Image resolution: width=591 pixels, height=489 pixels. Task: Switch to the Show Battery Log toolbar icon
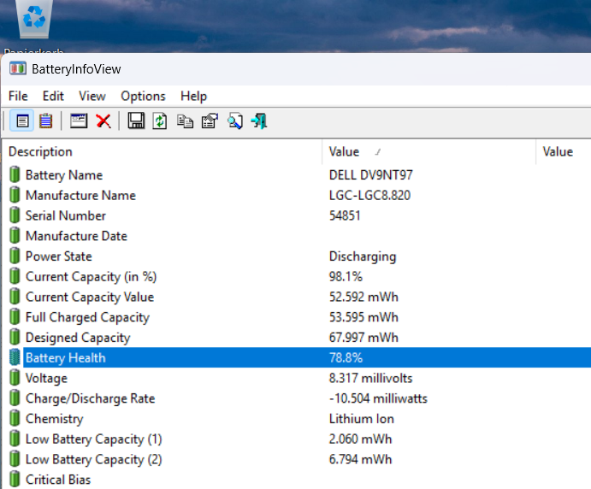[x=46, y=121]
